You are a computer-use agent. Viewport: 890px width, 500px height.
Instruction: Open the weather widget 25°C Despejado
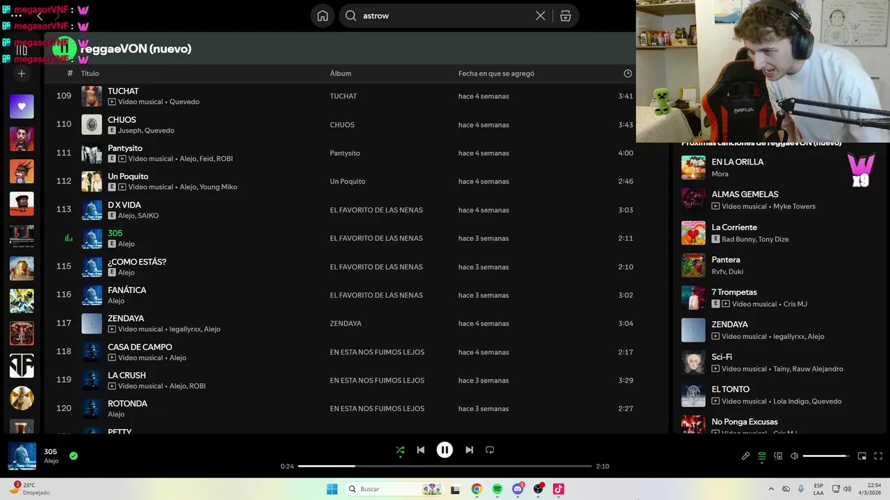point(31,489)
